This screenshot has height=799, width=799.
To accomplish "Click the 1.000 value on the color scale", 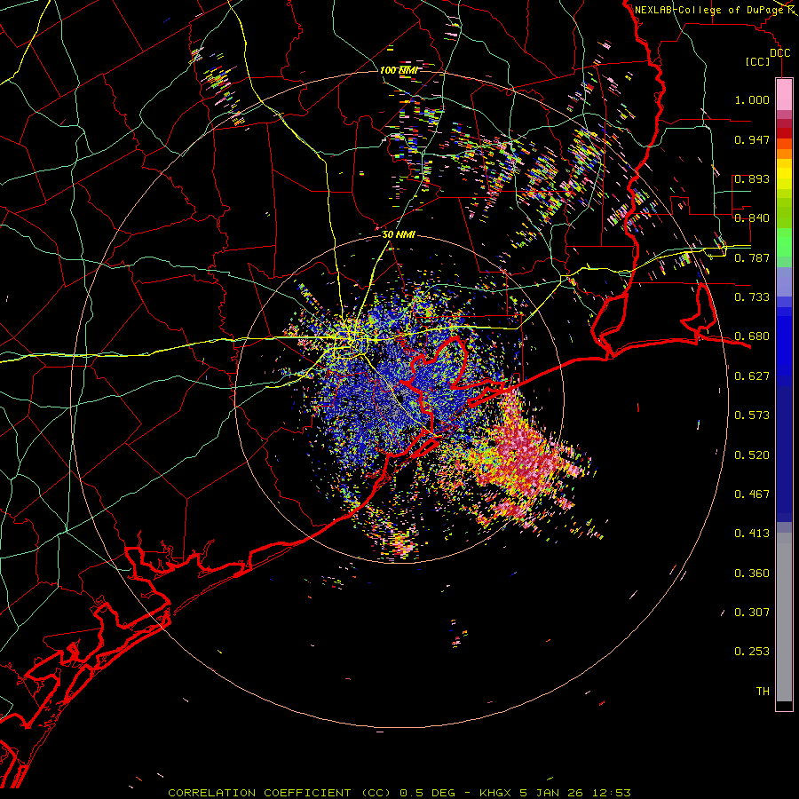I will coord(752,100).
